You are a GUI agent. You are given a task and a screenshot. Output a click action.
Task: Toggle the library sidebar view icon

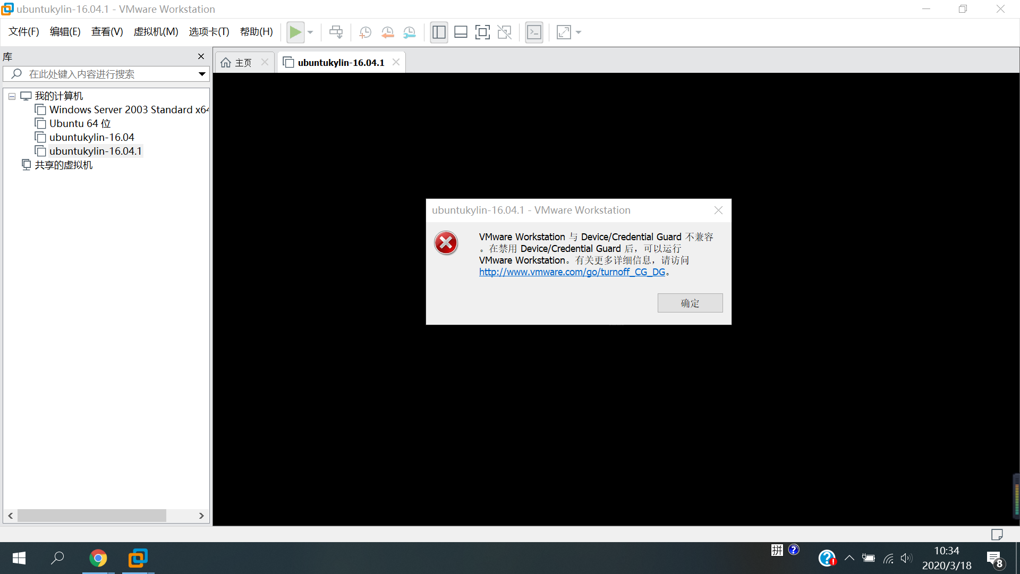point(439,32)
